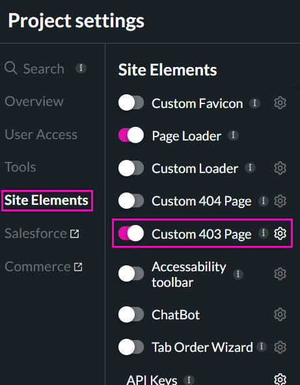Disable the Page Loader toggle

coord(131,135)
